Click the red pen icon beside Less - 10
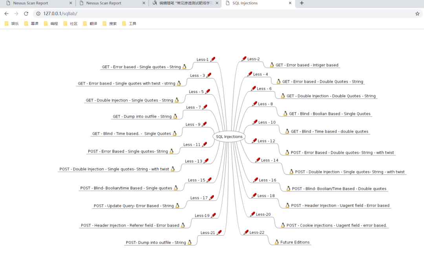The height and width of the screenshot is (253, 424). [255, 122]
